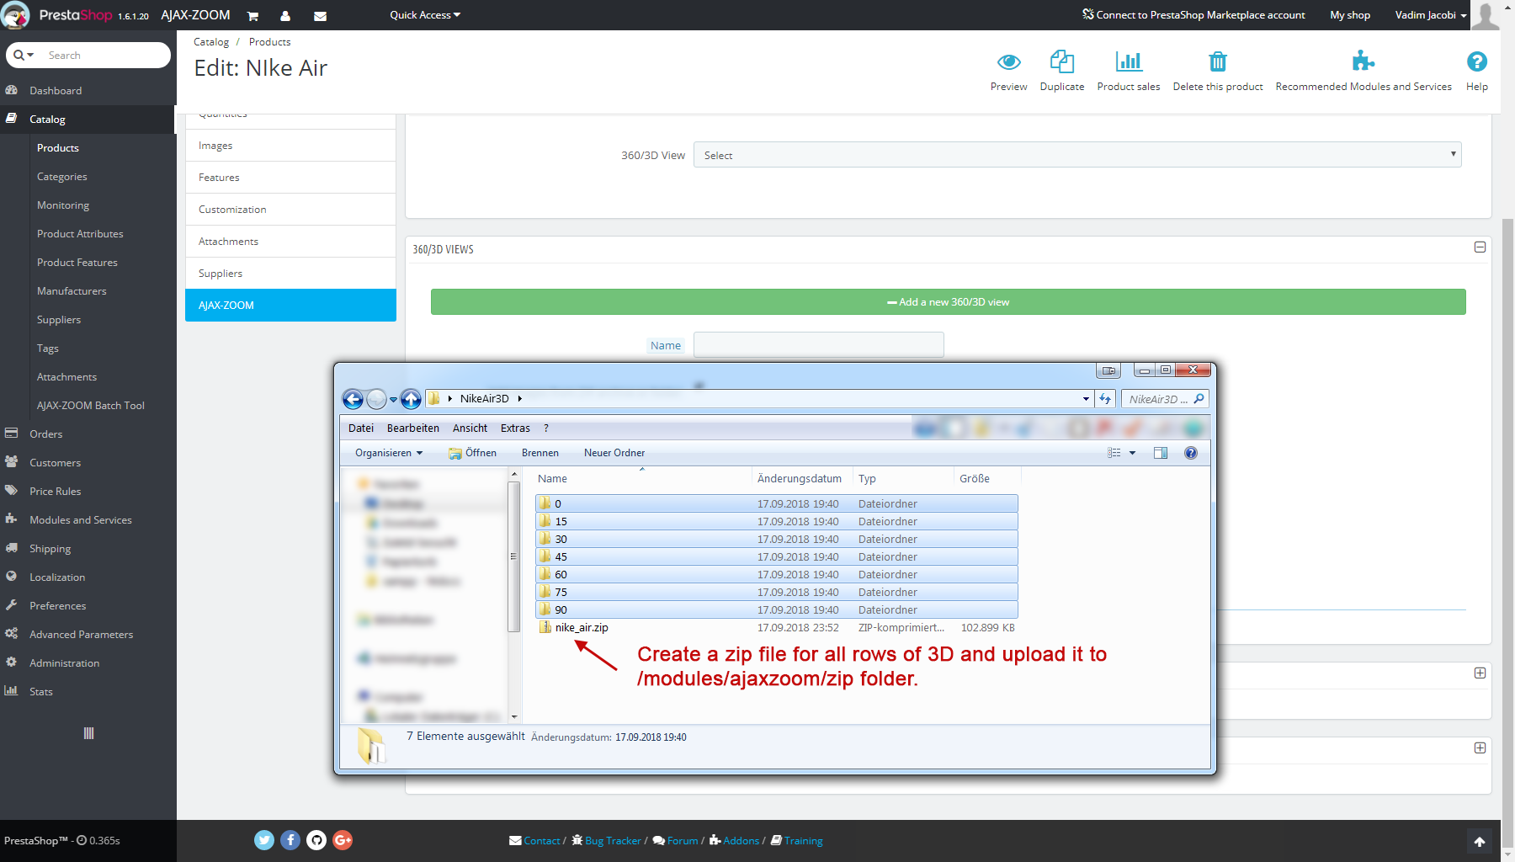The image size is (1515, 862).
Task: Click the PrestaShop logo icon
Action: [x=15, y=15]
